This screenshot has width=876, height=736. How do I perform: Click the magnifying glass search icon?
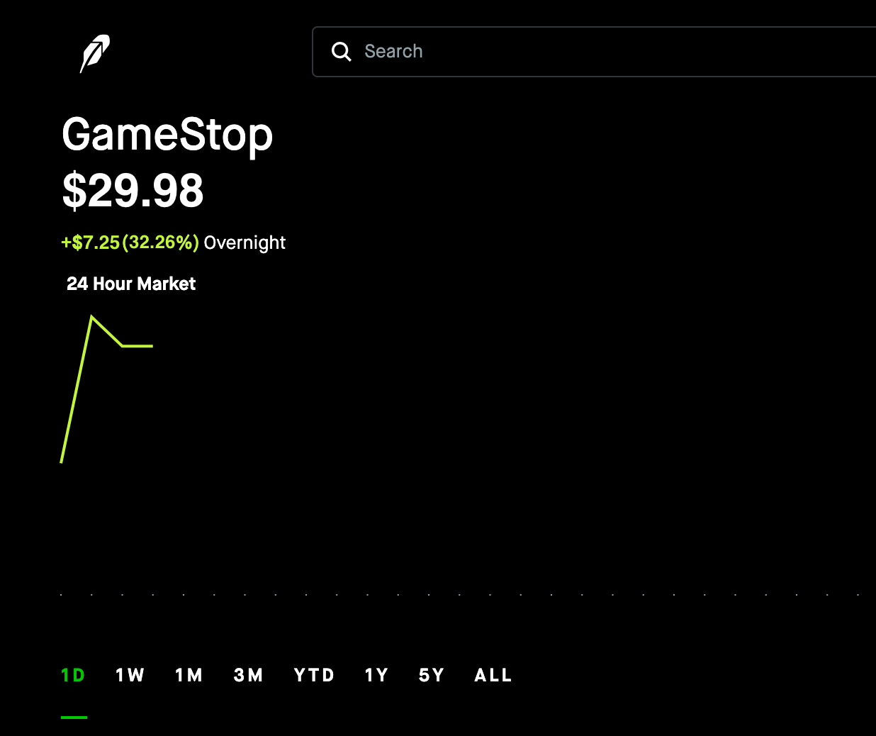(342, 52)
